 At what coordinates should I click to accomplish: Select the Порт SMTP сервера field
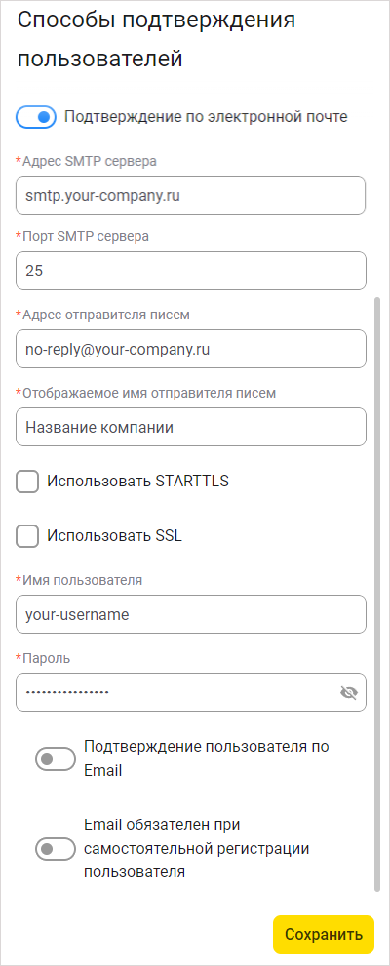click(x=191, y=271)
